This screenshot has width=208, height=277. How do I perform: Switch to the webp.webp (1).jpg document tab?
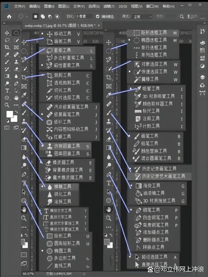click(x=60, y=26)
